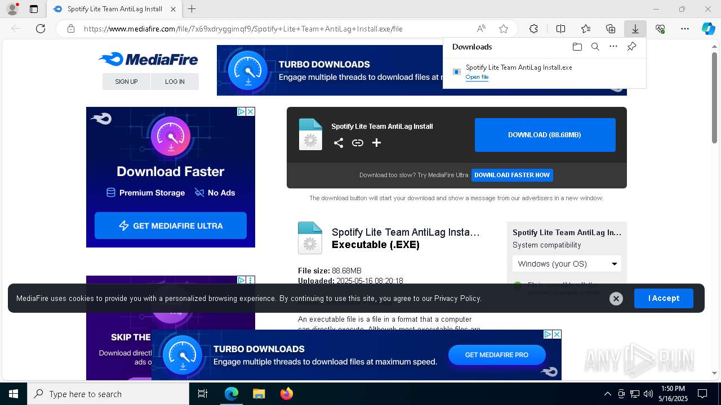Click the address bar URL
Image resolution: width=721 pixels, height=405 pixels.
243,29
